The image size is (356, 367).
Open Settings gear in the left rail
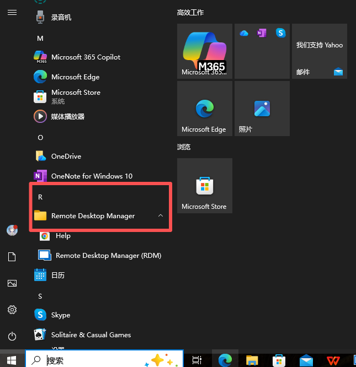12,310
